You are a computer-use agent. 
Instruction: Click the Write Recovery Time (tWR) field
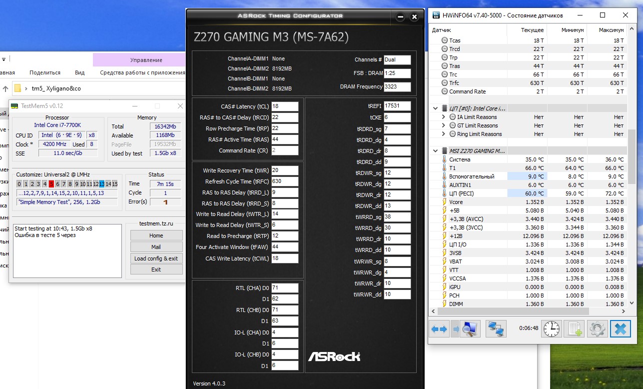[x=285, y=170]
